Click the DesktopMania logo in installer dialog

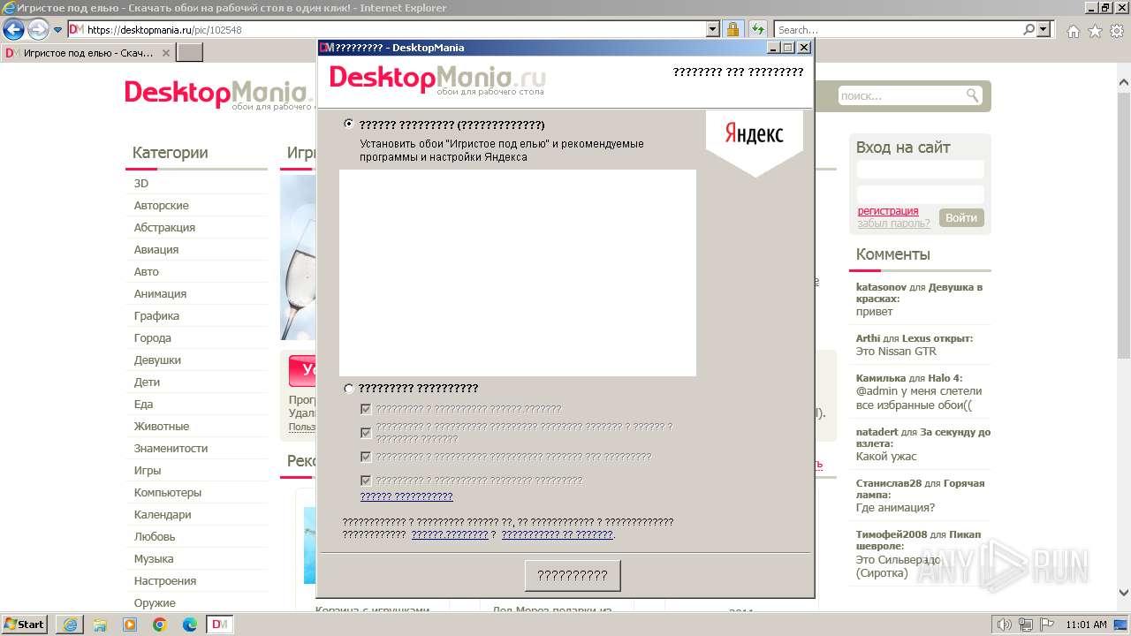click(x=437, y=79)
